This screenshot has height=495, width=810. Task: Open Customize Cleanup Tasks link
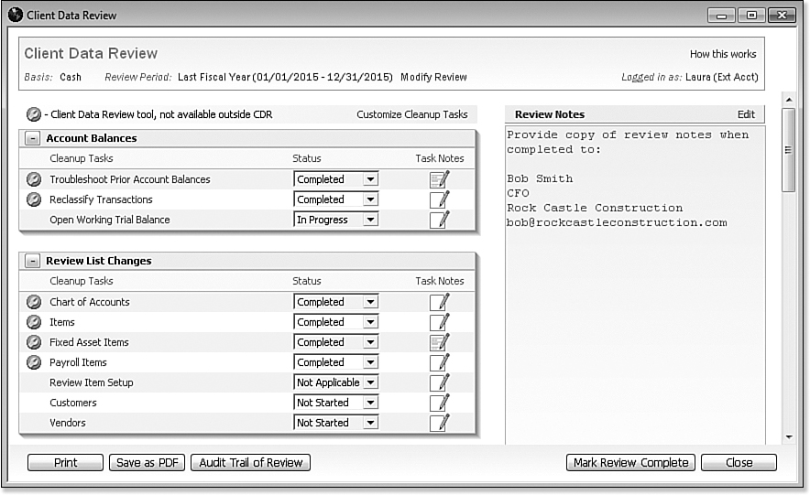[411, 114]
